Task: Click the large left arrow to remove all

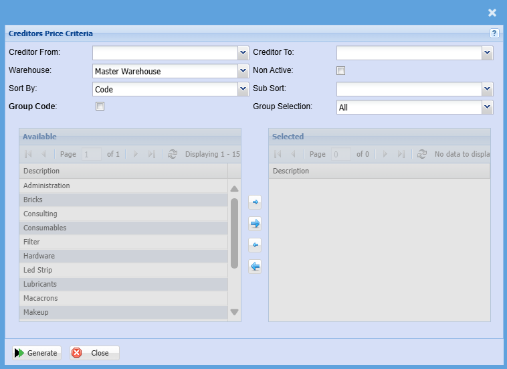Action: 255,267
